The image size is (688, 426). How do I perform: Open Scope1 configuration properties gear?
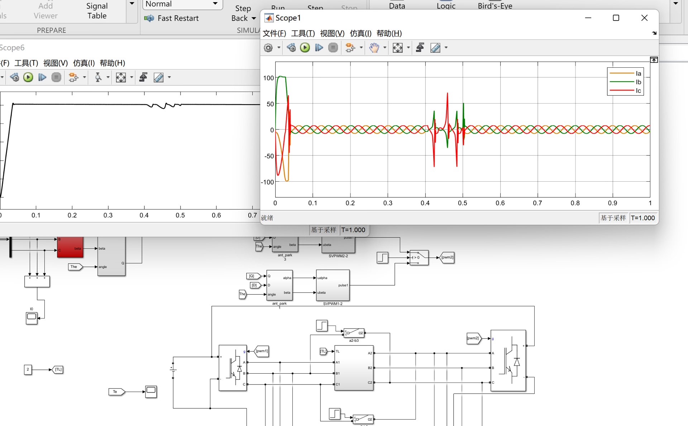(x=268, y=48)
